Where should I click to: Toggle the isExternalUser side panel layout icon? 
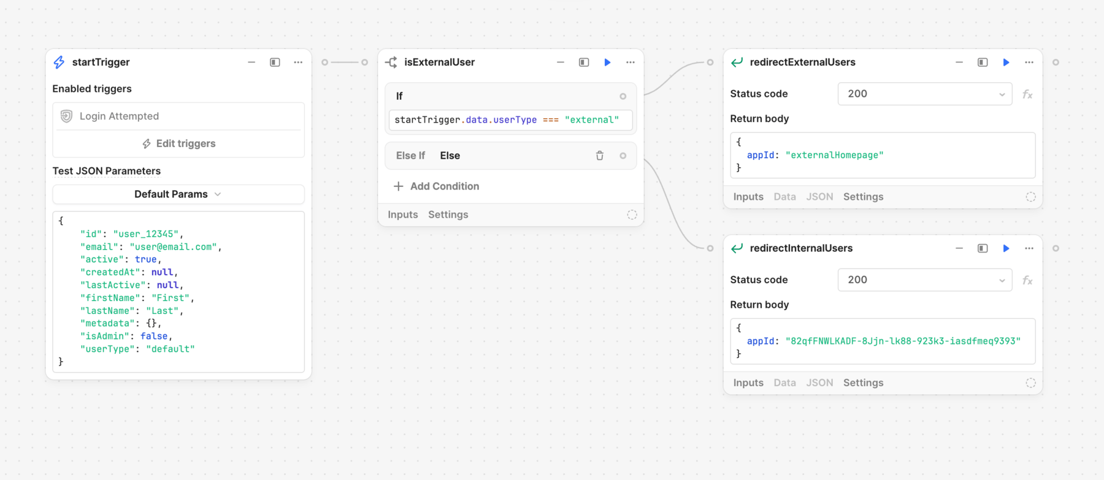point(584,62)
